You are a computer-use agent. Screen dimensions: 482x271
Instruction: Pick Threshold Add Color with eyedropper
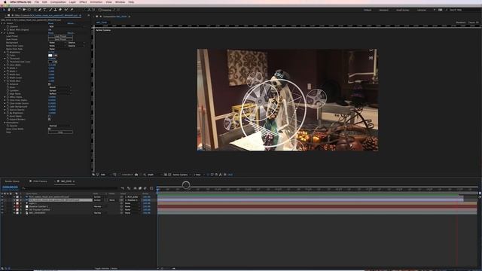[x=56, y=62]
